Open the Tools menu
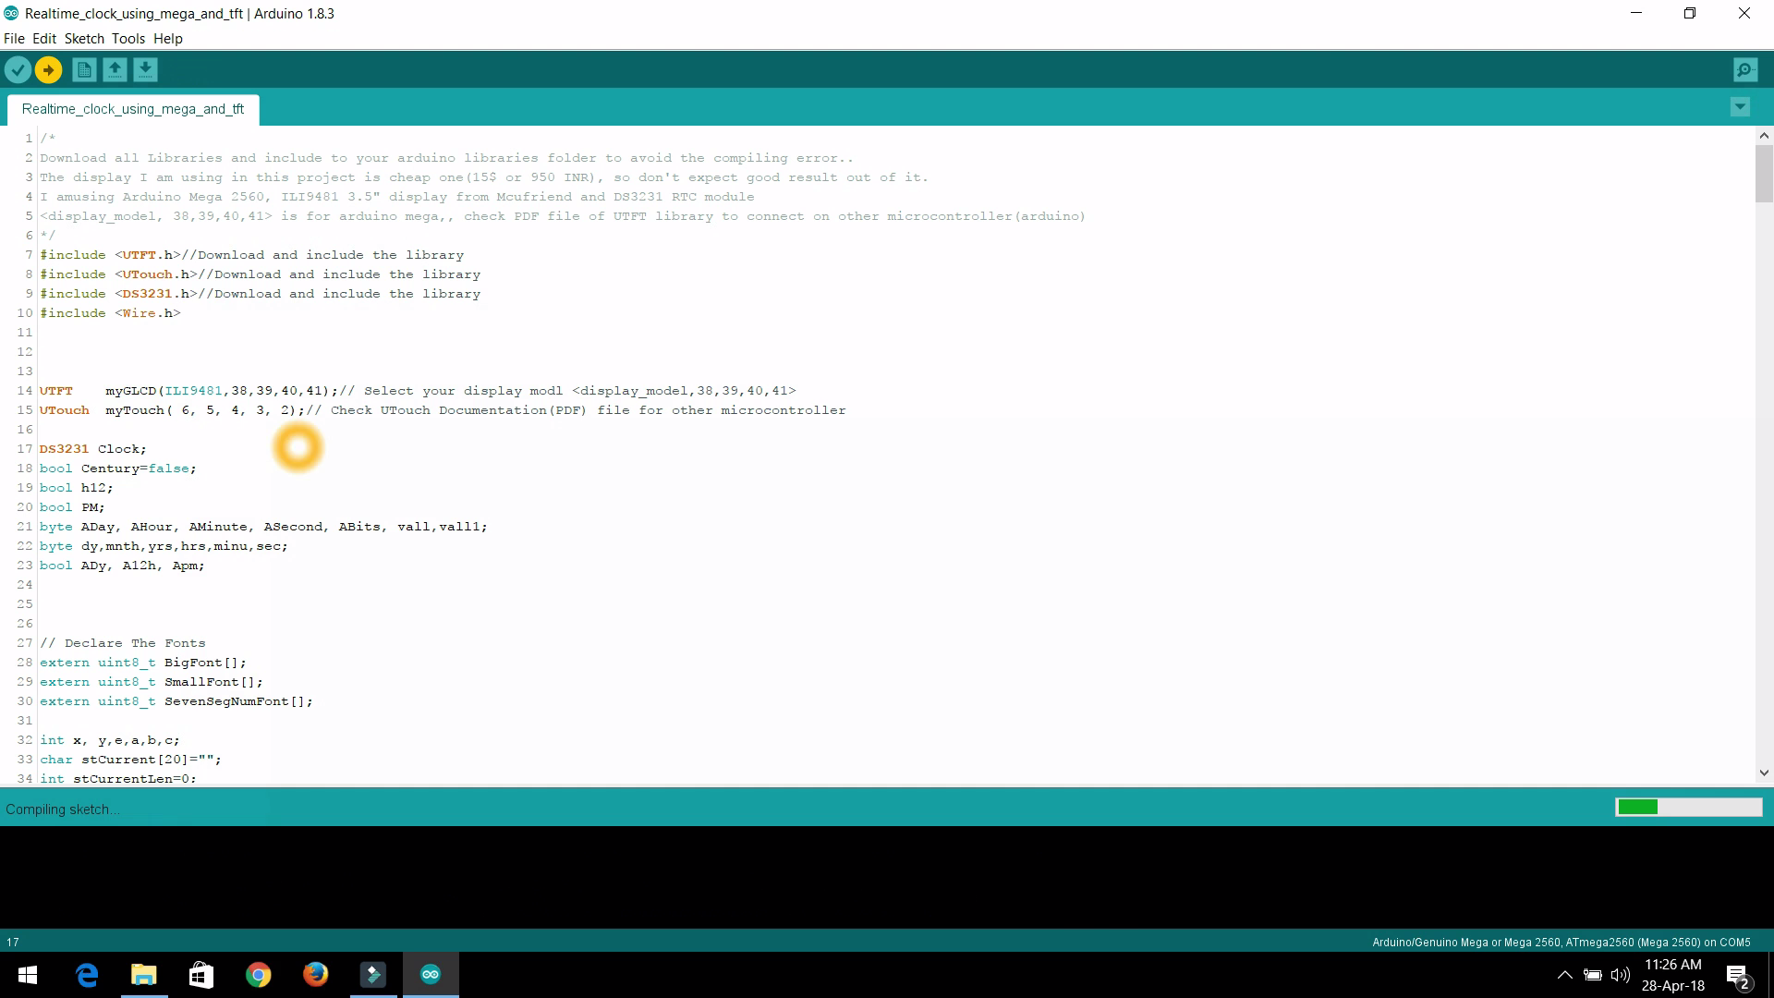The width and height of the screenshot is (1774, 998). pyautogui.click(x=128, y=39)
